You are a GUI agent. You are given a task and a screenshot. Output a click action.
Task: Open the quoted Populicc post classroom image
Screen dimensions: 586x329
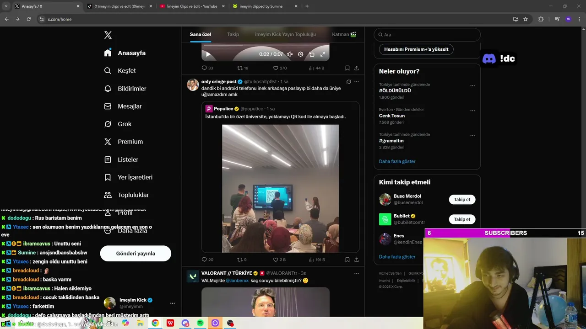click(280, 188)
